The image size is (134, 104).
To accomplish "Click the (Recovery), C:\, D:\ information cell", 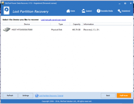I will (x=91, y=30).
